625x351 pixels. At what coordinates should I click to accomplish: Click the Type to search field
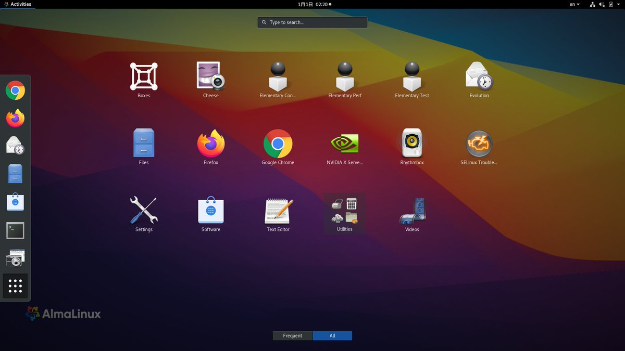(x=312, y=22)
